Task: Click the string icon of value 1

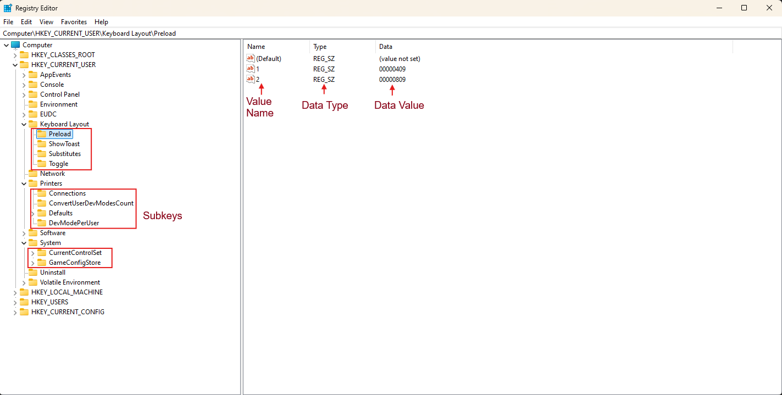Action: click(x=251, y=69)
